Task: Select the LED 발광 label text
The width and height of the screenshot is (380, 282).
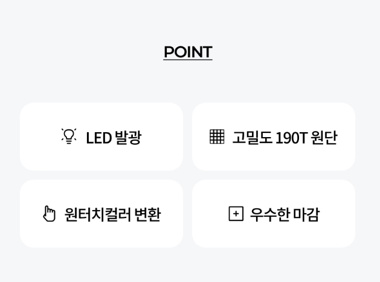Action: coord(113,138)
